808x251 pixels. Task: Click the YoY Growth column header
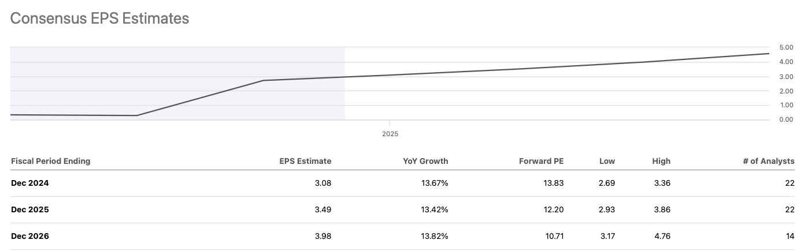pyautogui.click(x=425, y=161)
